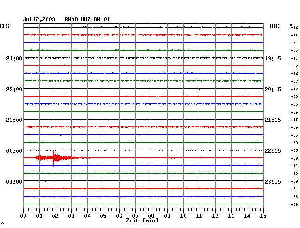Click the 15 minute axis label
This screenshot has height=228, width=300.
tap(263, 216)
